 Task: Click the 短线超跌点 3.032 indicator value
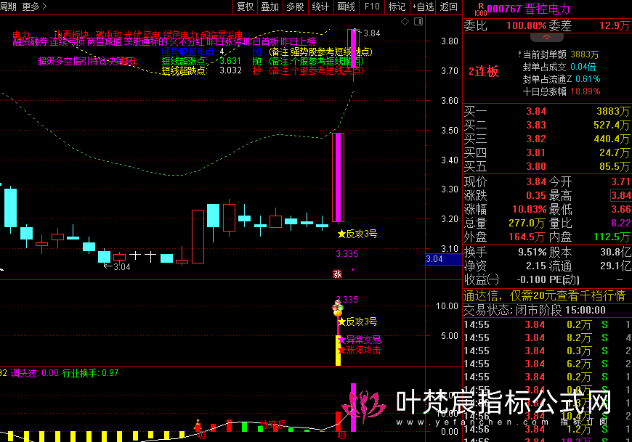(230, 70)
